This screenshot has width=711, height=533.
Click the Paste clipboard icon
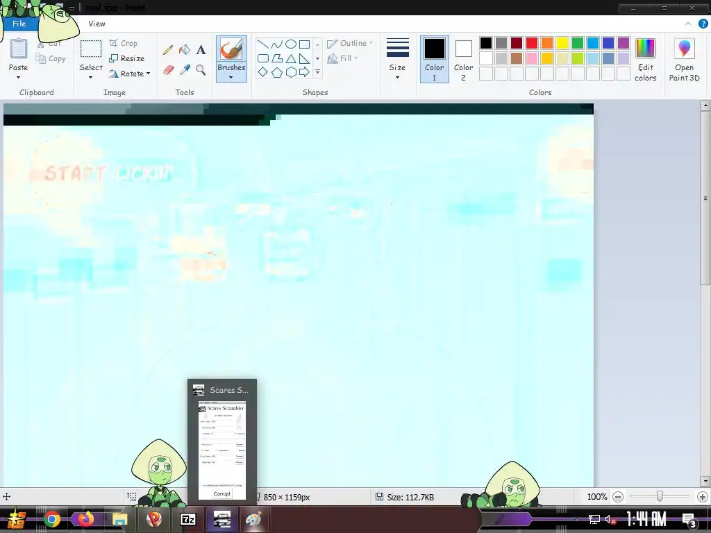click(19, 49)
